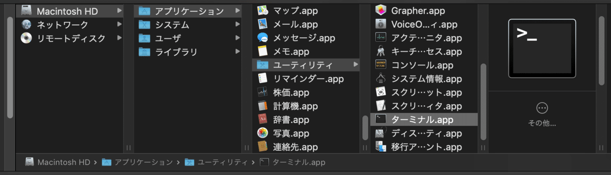
Task: Click the リマインダー.app icon
Action: tap(263, 78)
